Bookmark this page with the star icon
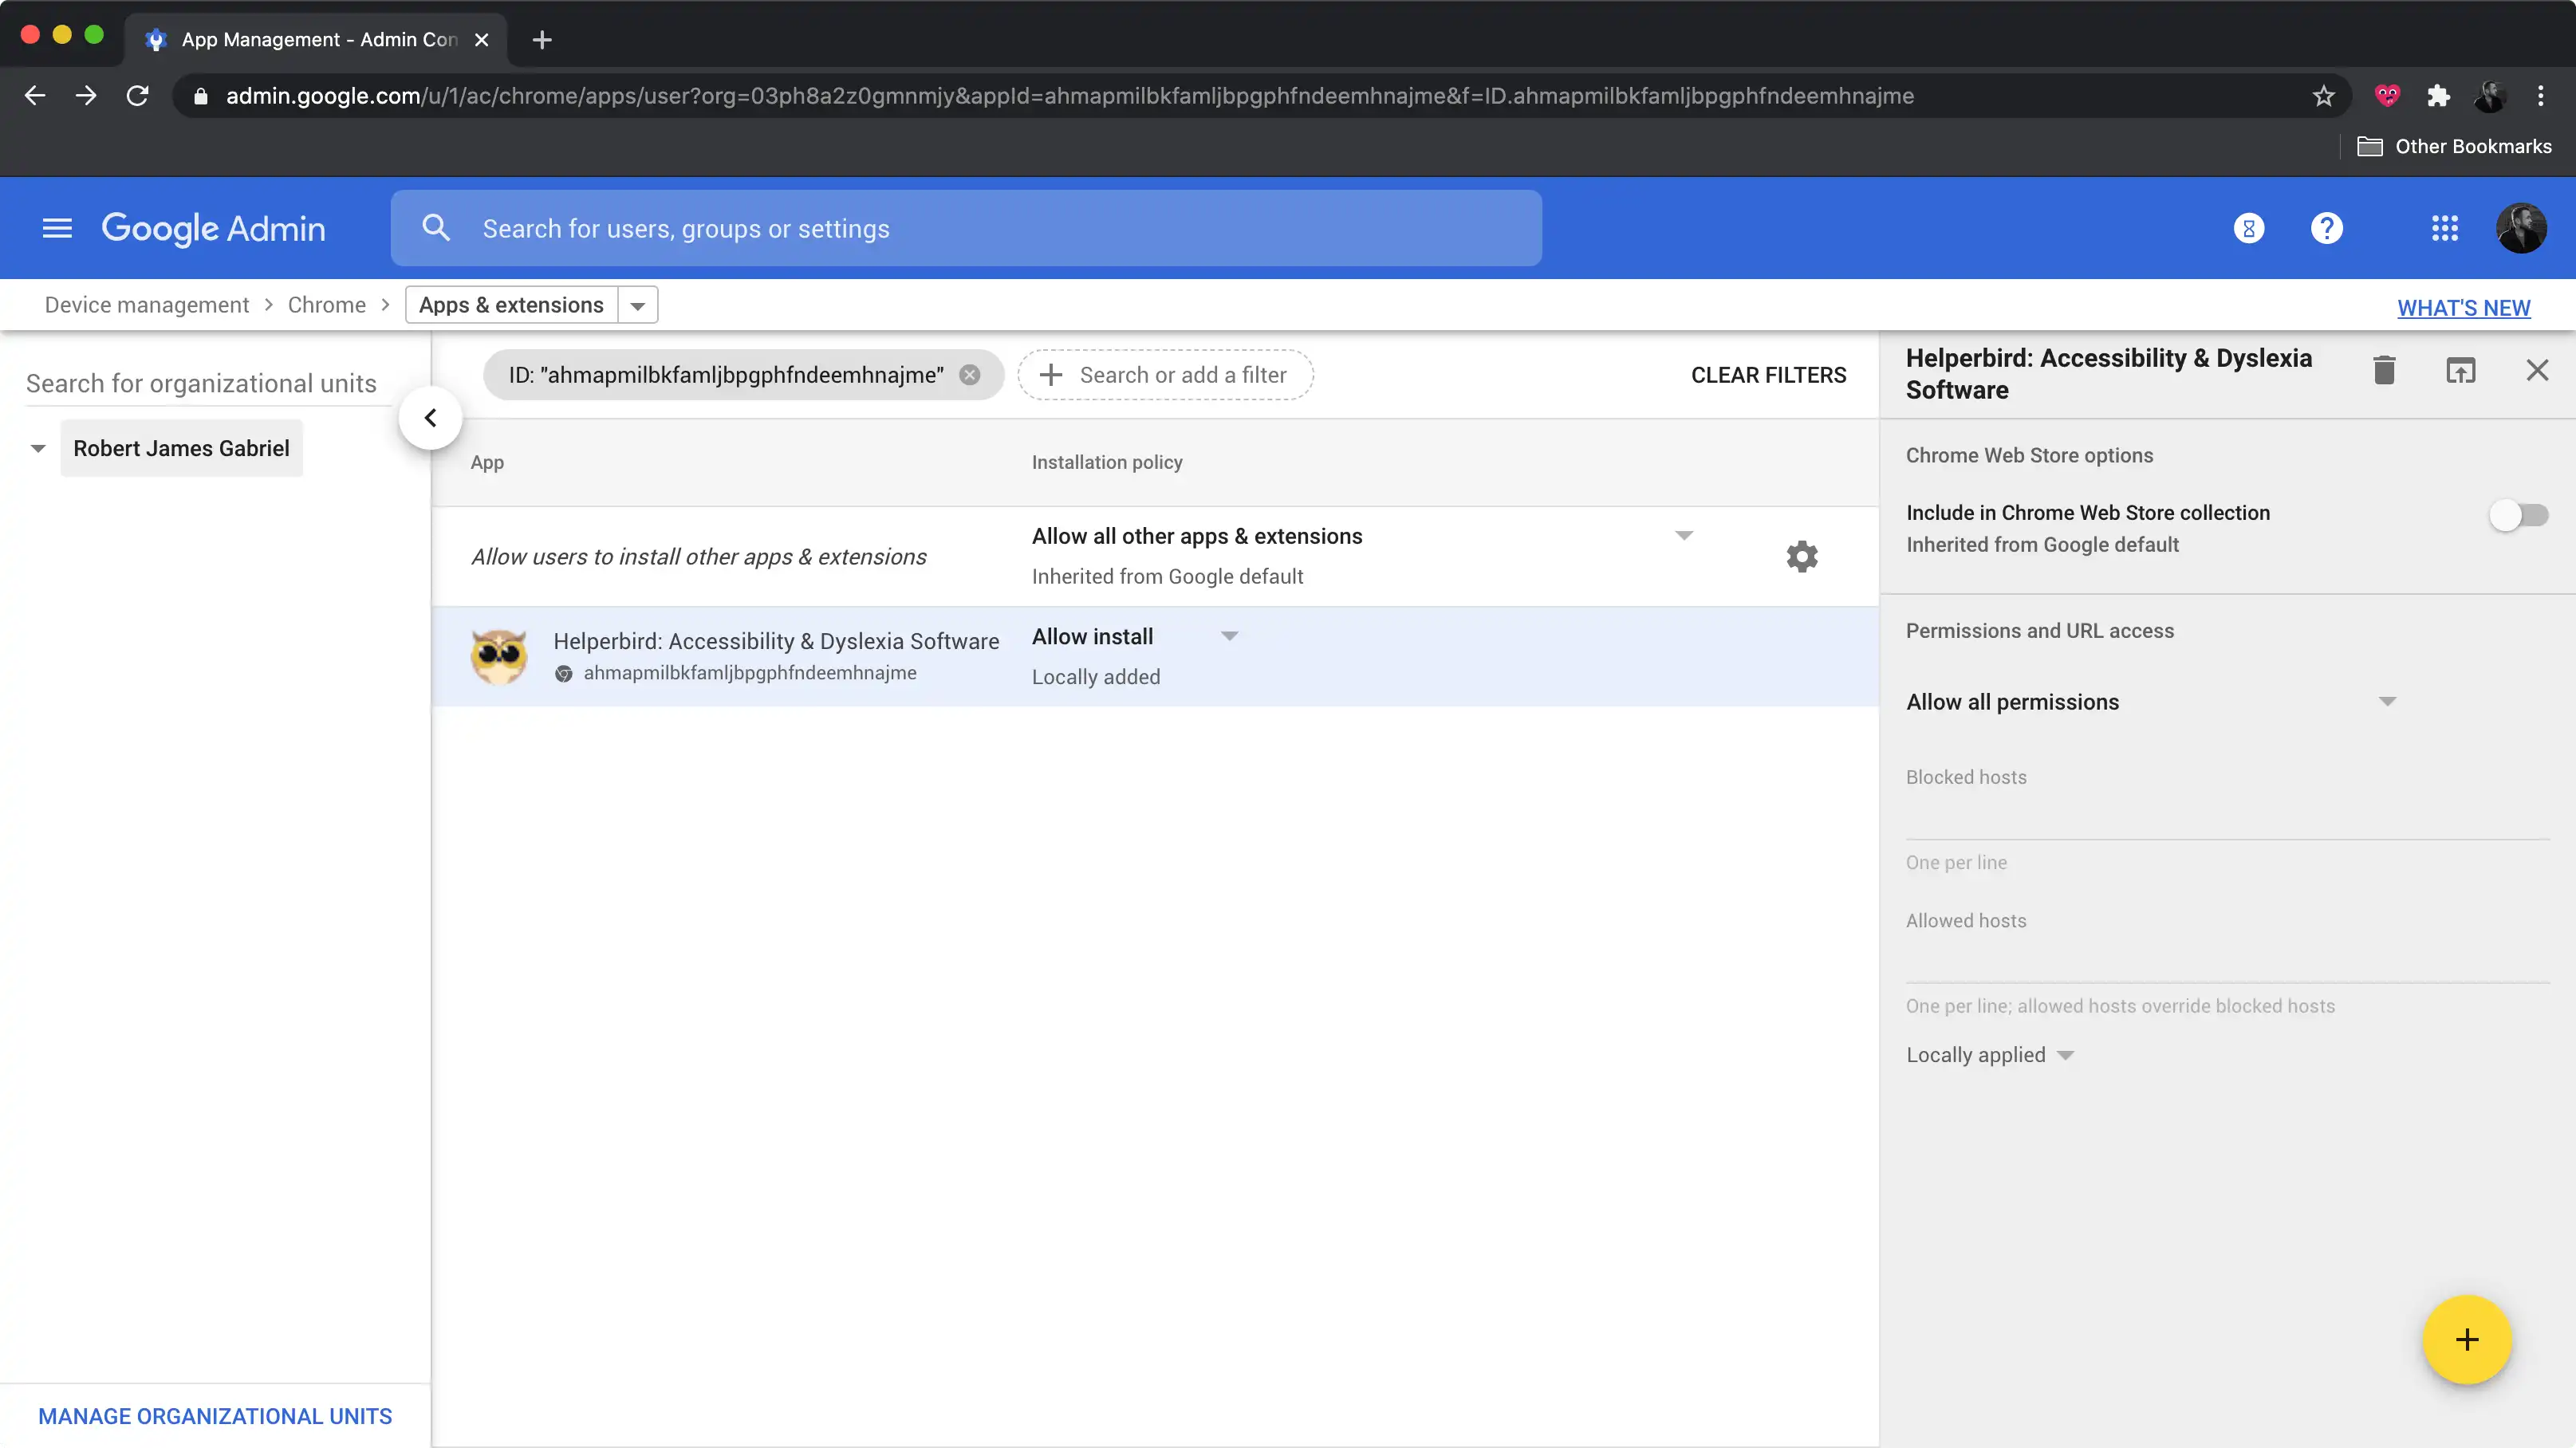The height and width of the screenshot is (1448, 2576). 2323,95
